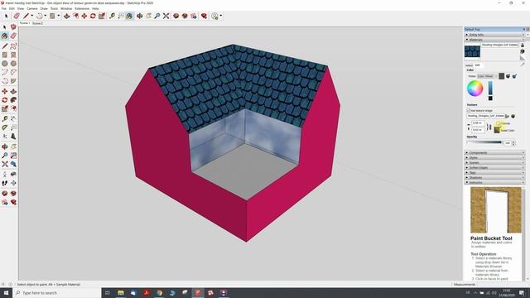Switch to the Scene 2 tab
This screenshot has width=530, height=298.
37,23
